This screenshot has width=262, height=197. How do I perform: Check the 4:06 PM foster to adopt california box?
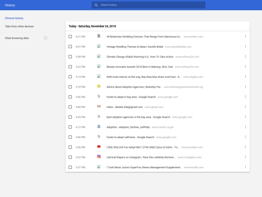click(70, 137)
